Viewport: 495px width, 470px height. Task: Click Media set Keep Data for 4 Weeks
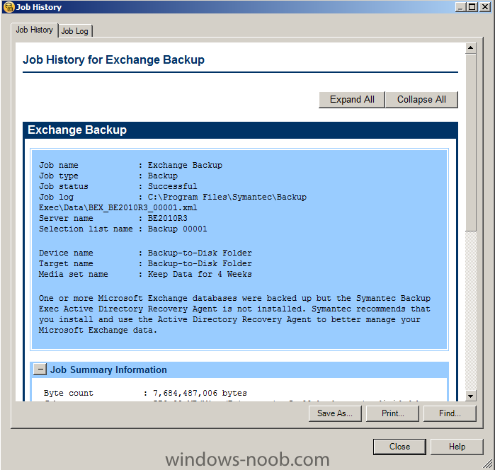pyautogui.click(x=200, y=274)
